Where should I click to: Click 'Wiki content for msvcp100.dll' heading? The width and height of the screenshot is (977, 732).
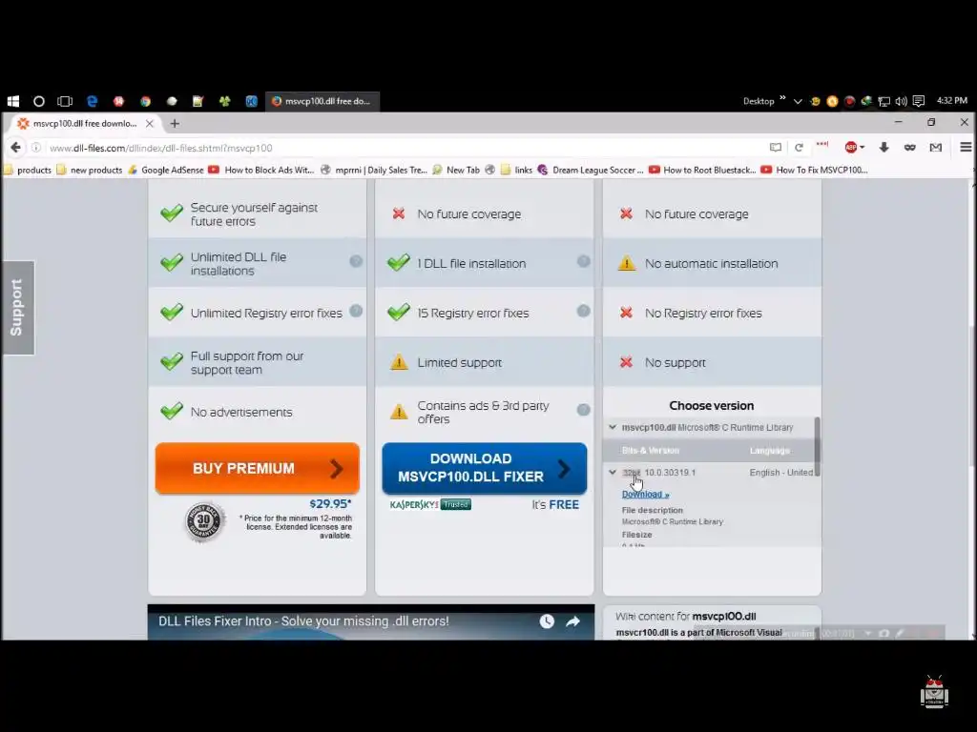coord(685,617)
